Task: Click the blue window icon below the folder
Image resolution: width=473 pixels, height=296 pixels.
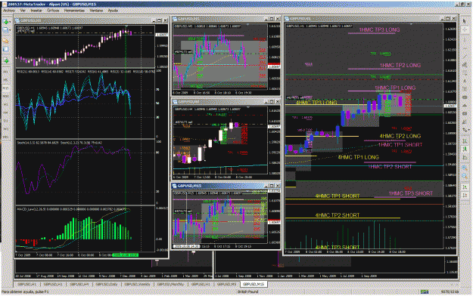Action: [6, 49]
